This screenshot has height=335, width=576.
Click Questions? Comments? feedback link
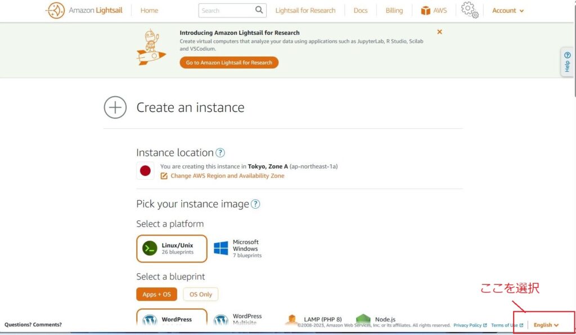(33, 325)
